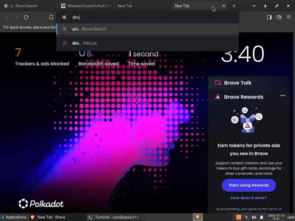This screenshot has height=221, width=295.
Task: Click the muted volume tray icon
Action: coord(246,217)
